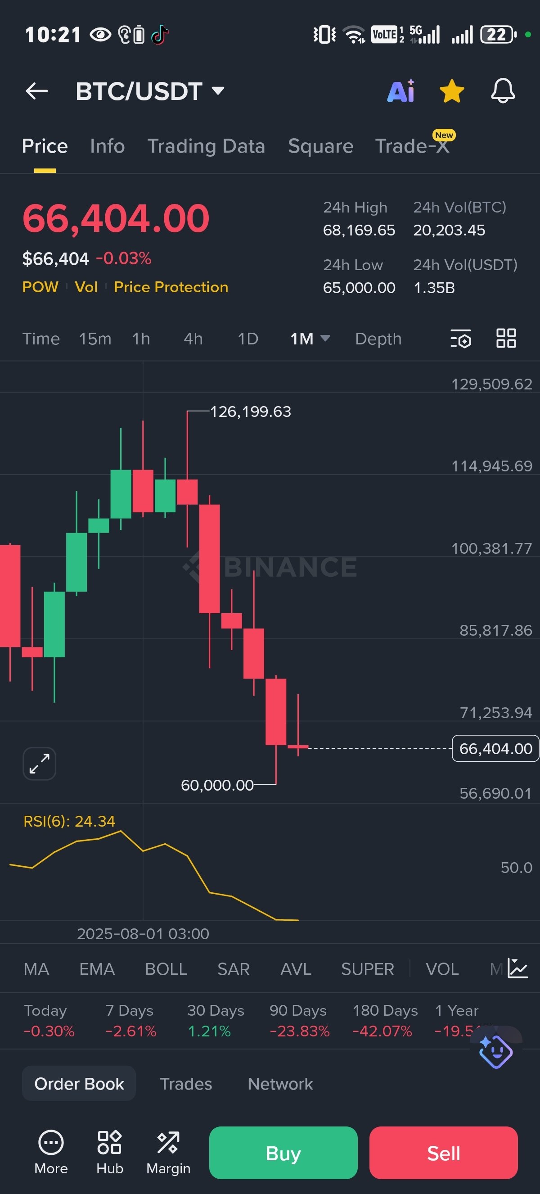Open the Trade-X tab
The height and width of the screenshot is (1194, 540).
click(x=412, y=146)
